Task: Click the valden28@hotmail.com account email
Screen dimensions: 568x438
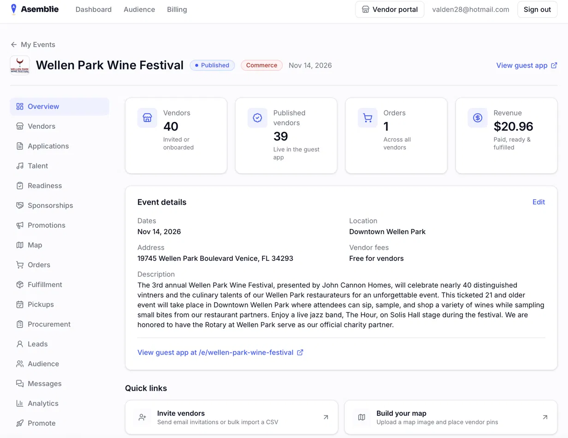Action: (471, 9)
